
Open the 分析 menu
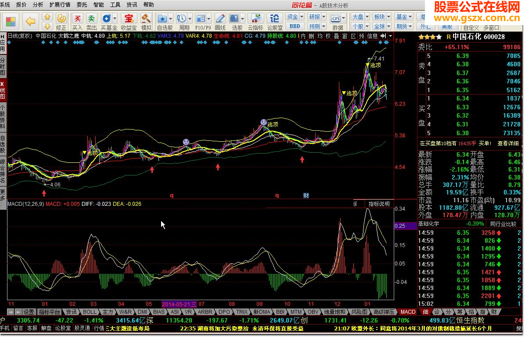tap(38, 5)
